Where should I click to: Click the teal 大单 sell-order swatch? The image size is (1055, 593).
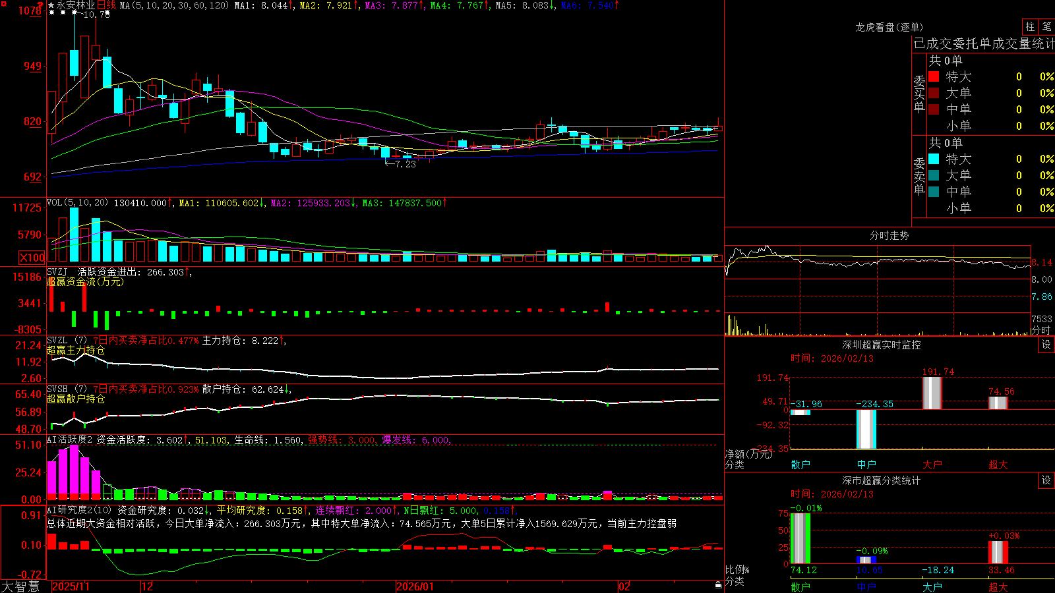(934, 175)
